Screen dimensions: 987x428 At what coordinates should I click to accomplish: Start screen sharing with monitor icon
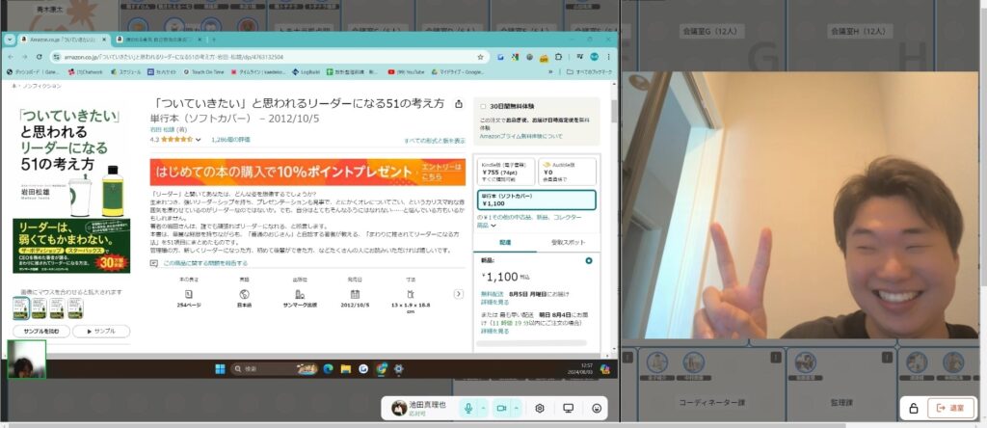[x=568, y=408]
